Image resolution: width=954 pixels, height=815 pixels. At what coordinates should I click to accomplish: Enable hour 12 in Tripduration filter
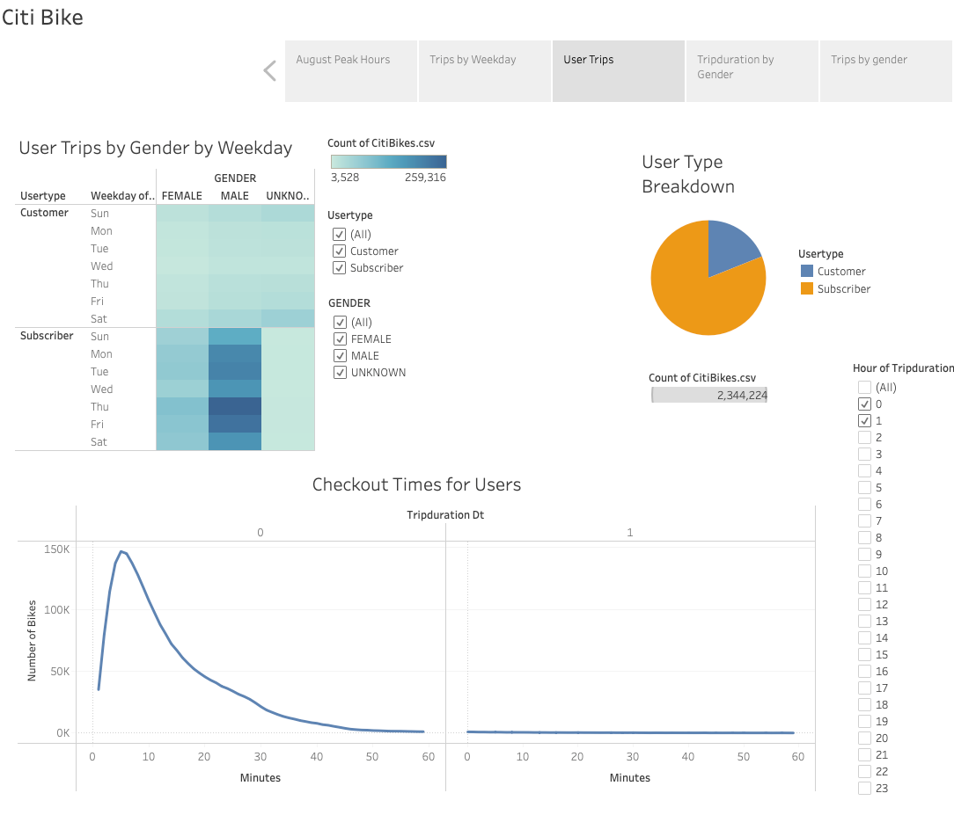pyautogui.click(x=864, y=604)
